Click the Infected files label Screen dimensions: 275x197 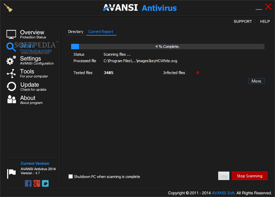click(x=174, y=73)
